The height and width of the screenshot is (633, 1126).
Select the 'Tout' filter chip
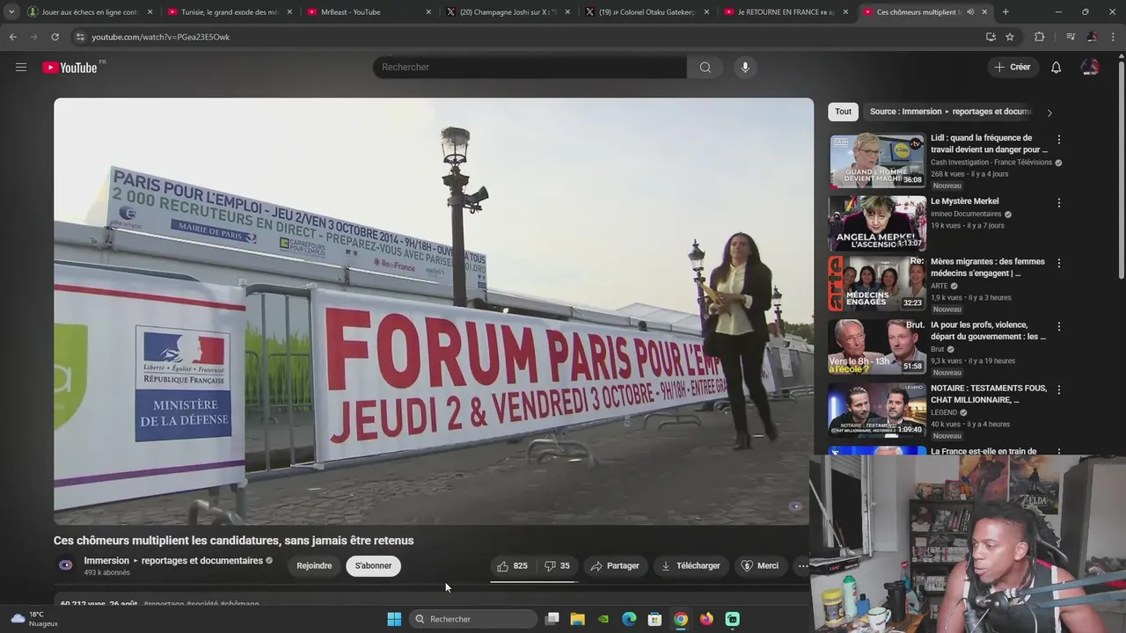tap(843, 112)
